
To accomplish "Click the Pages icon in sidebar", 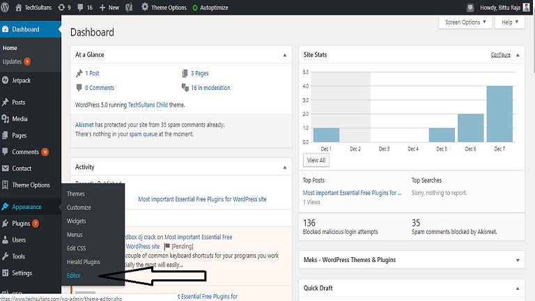I will (x=5, y=135).
